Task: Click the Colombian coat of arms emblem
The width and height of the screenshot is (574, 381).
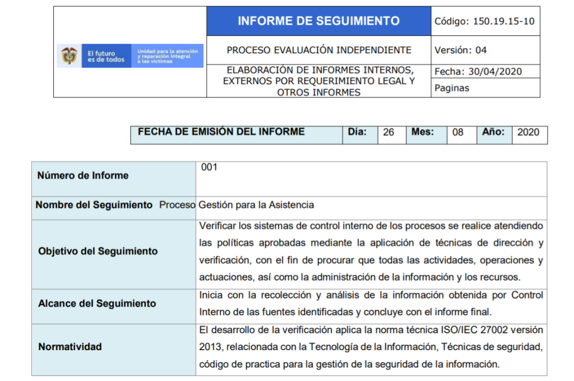Action: coord(69,56)
